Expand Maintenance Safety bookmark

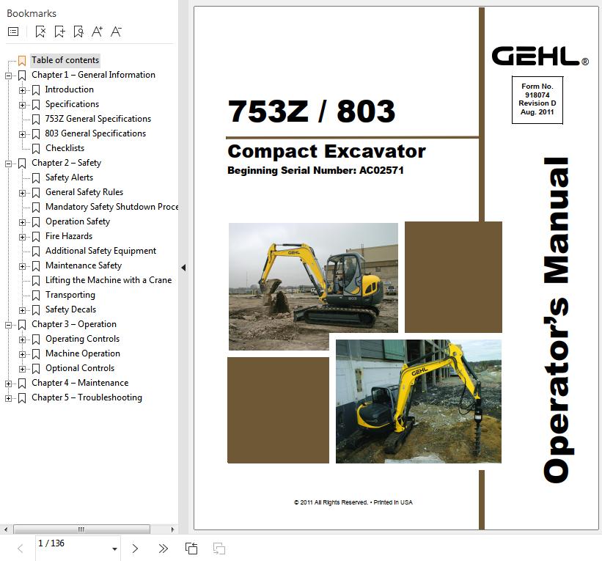point(22,266)
